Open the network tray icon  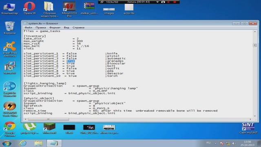coord(228,143)
